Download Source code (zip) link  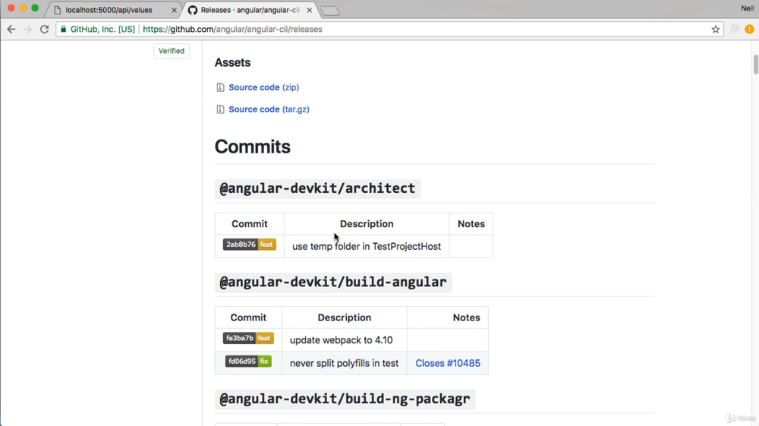click(x=263, y=87)
